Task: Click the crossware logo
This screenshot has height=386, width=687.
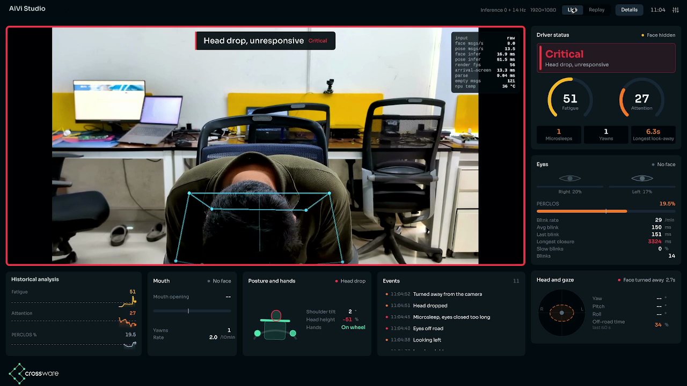Action: (34, 373)
